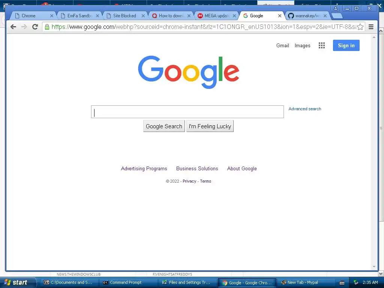384x288 pixels.
Task: Open Advertising Programs link
Action: 144,168
